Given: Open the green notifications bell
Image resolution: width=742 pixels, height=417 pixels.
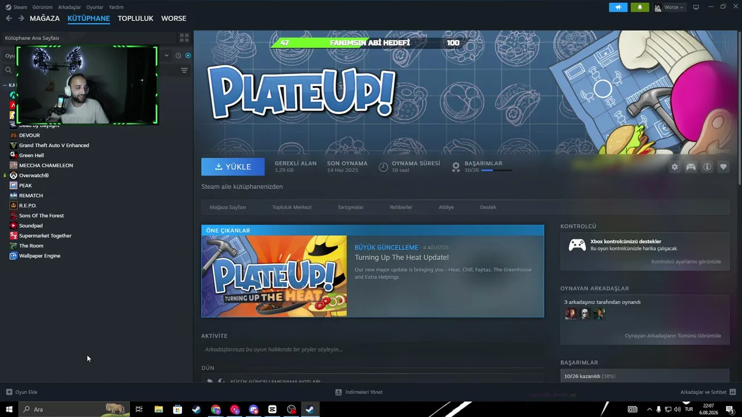Looking at the screenshot, I should point(640,7).
